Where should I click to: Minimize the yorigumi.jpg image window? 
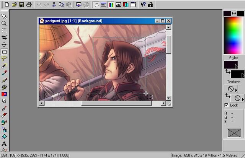(x=157, y=21)
